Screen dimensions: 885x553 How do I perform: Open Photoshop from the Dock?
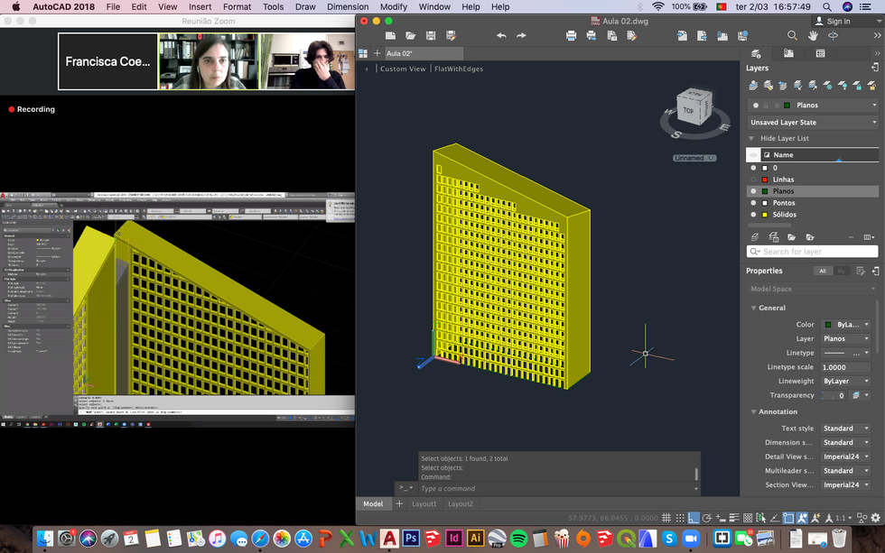tap(411, 539)
